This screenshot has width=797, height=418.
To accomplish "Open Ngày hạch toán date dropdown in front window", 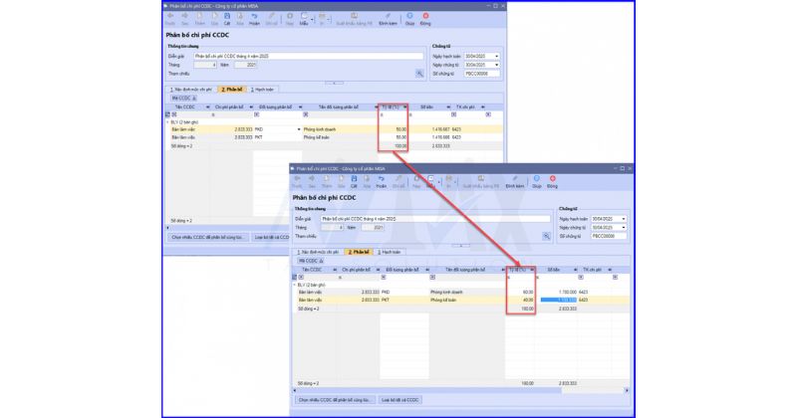I will click(623, 218).
